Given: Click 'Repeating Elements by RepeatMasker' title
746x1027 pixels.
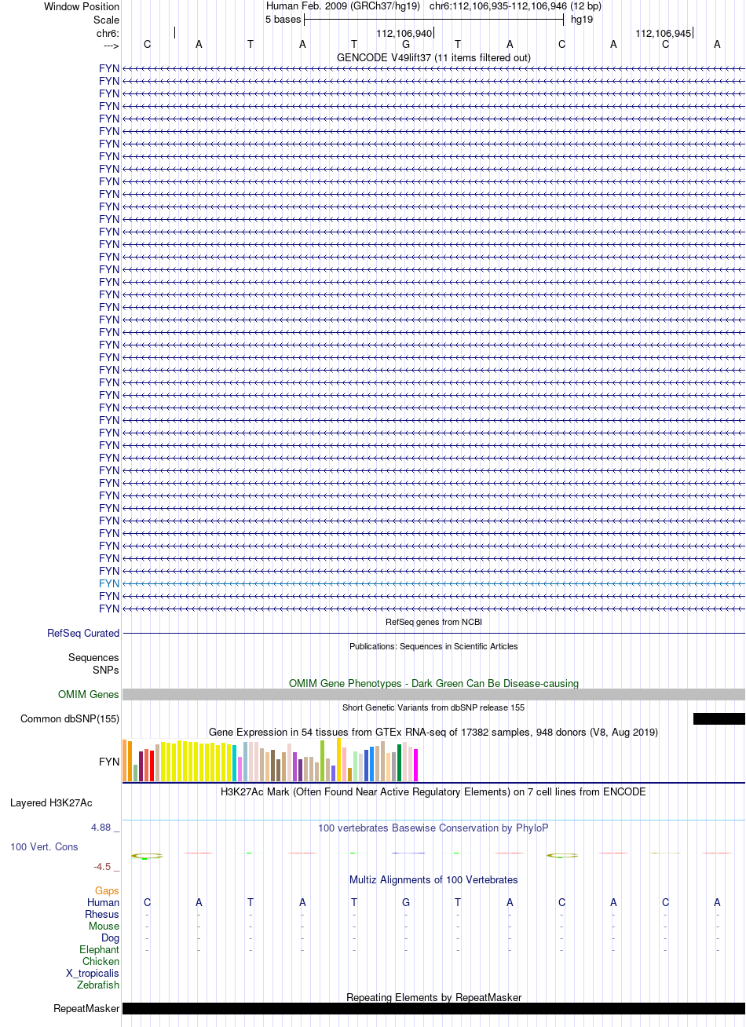Looking at the screenshot, I should tap(433, 997).
